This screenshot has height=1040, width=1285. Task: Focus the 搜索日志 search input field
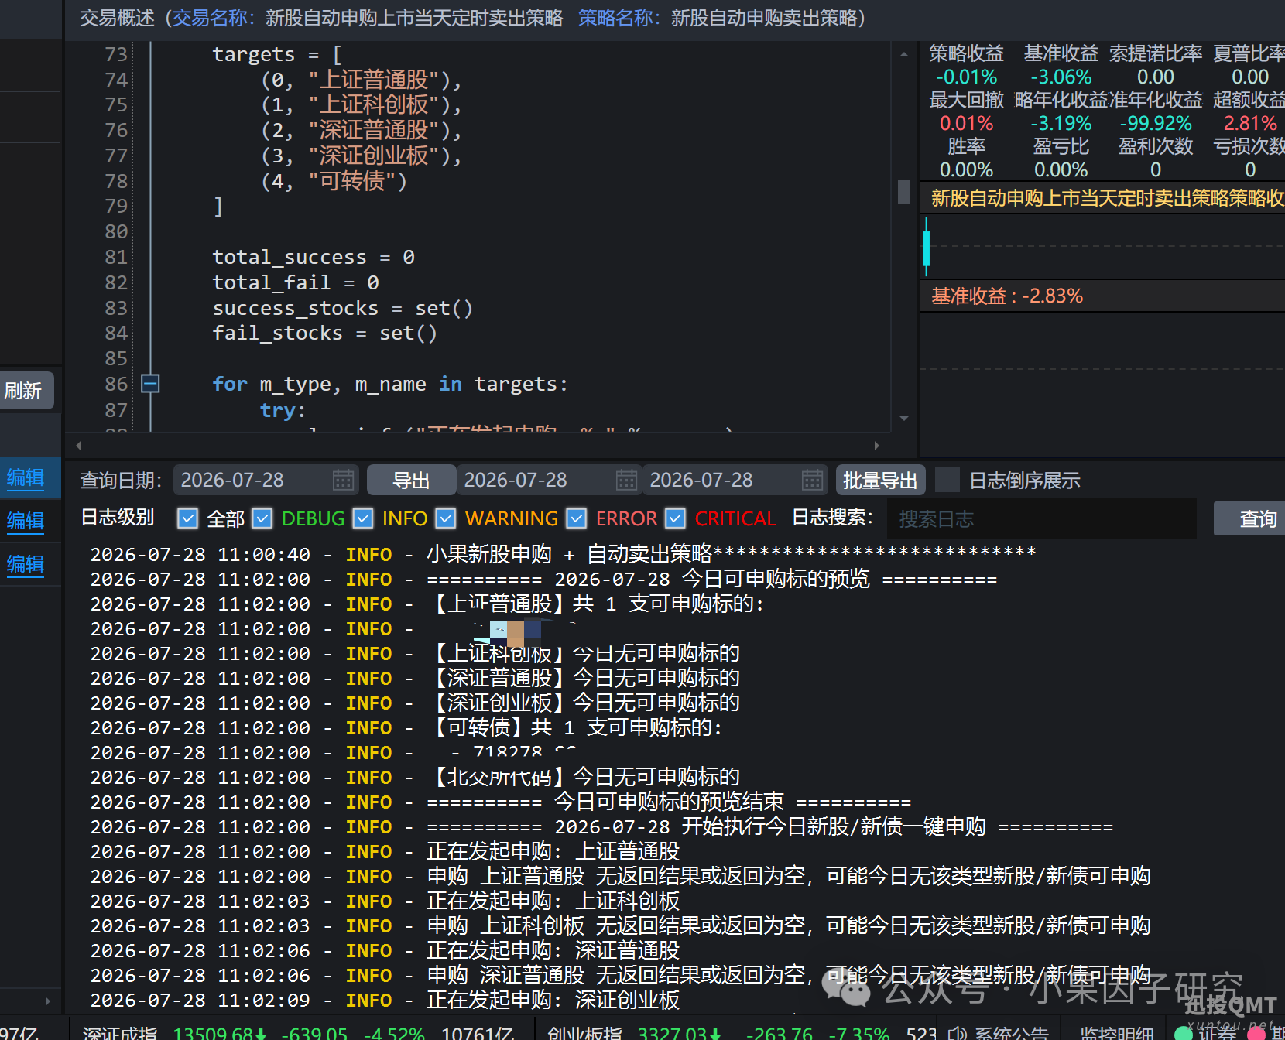(1042, 518)
